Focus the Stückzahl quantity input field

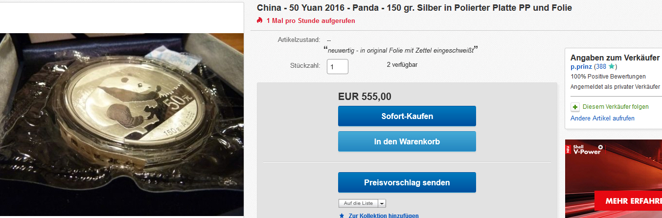[x=338, y=67]
